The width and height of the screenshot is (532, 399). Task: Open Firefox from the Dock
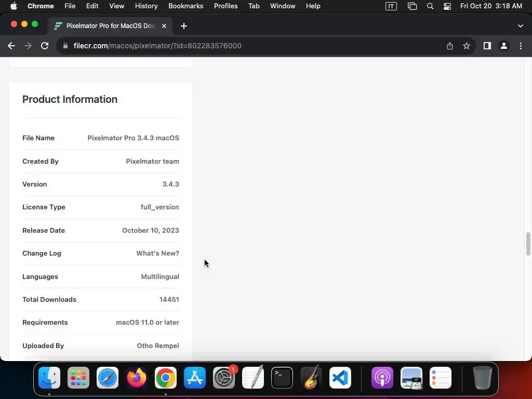tap(137, 378)
